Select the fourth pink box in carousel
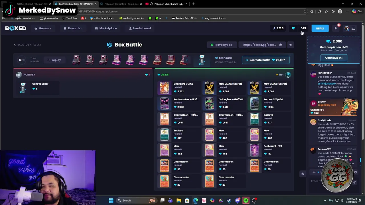 (x=116, y=60)
